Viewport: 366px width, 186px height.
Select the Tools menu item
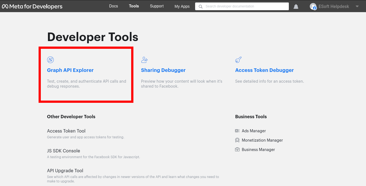[x=134, y=6]
